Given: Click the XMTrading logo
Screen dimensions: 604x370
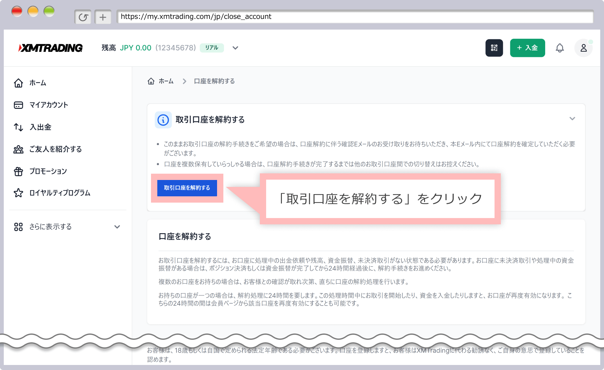Looking at the screenshot, I should click(51, 48).
